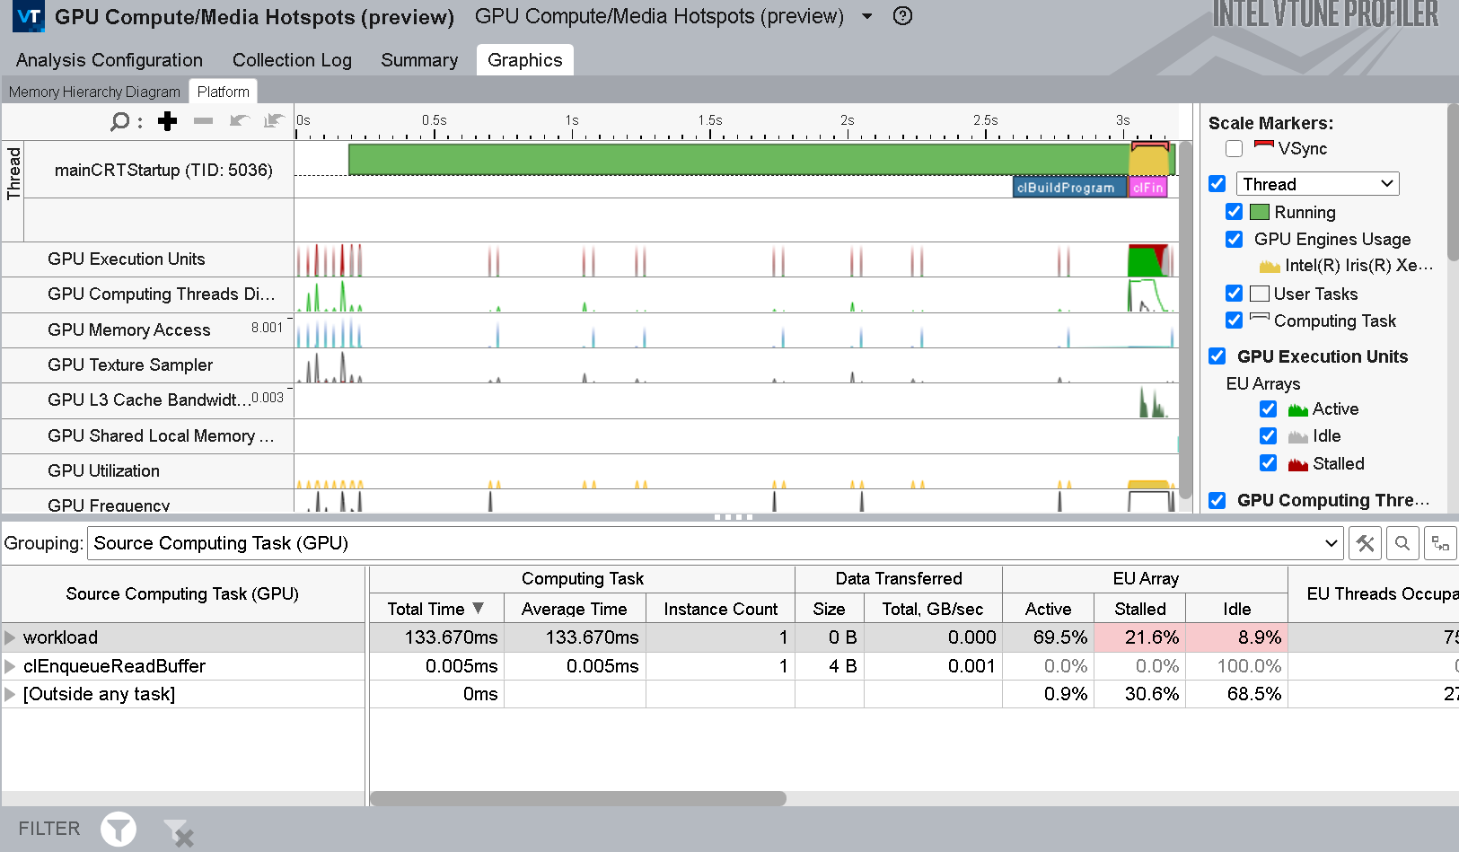
Task: Click the funnel filter icon
Action: 118,829
